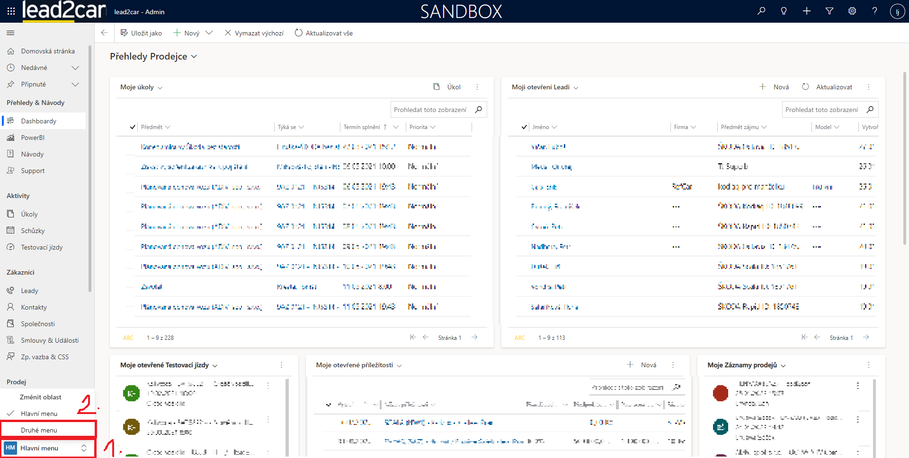
Task: Choose Druhé menu from area switcher
Action: coord(39,430)
